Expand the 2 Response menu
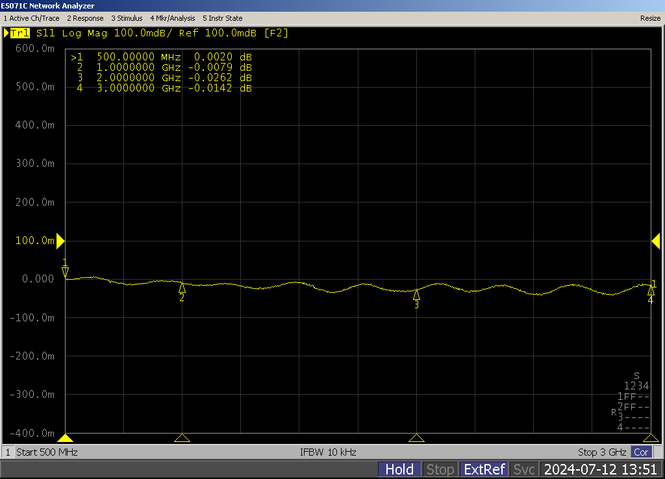Viewport: 665px width, 479px height. 85,18
